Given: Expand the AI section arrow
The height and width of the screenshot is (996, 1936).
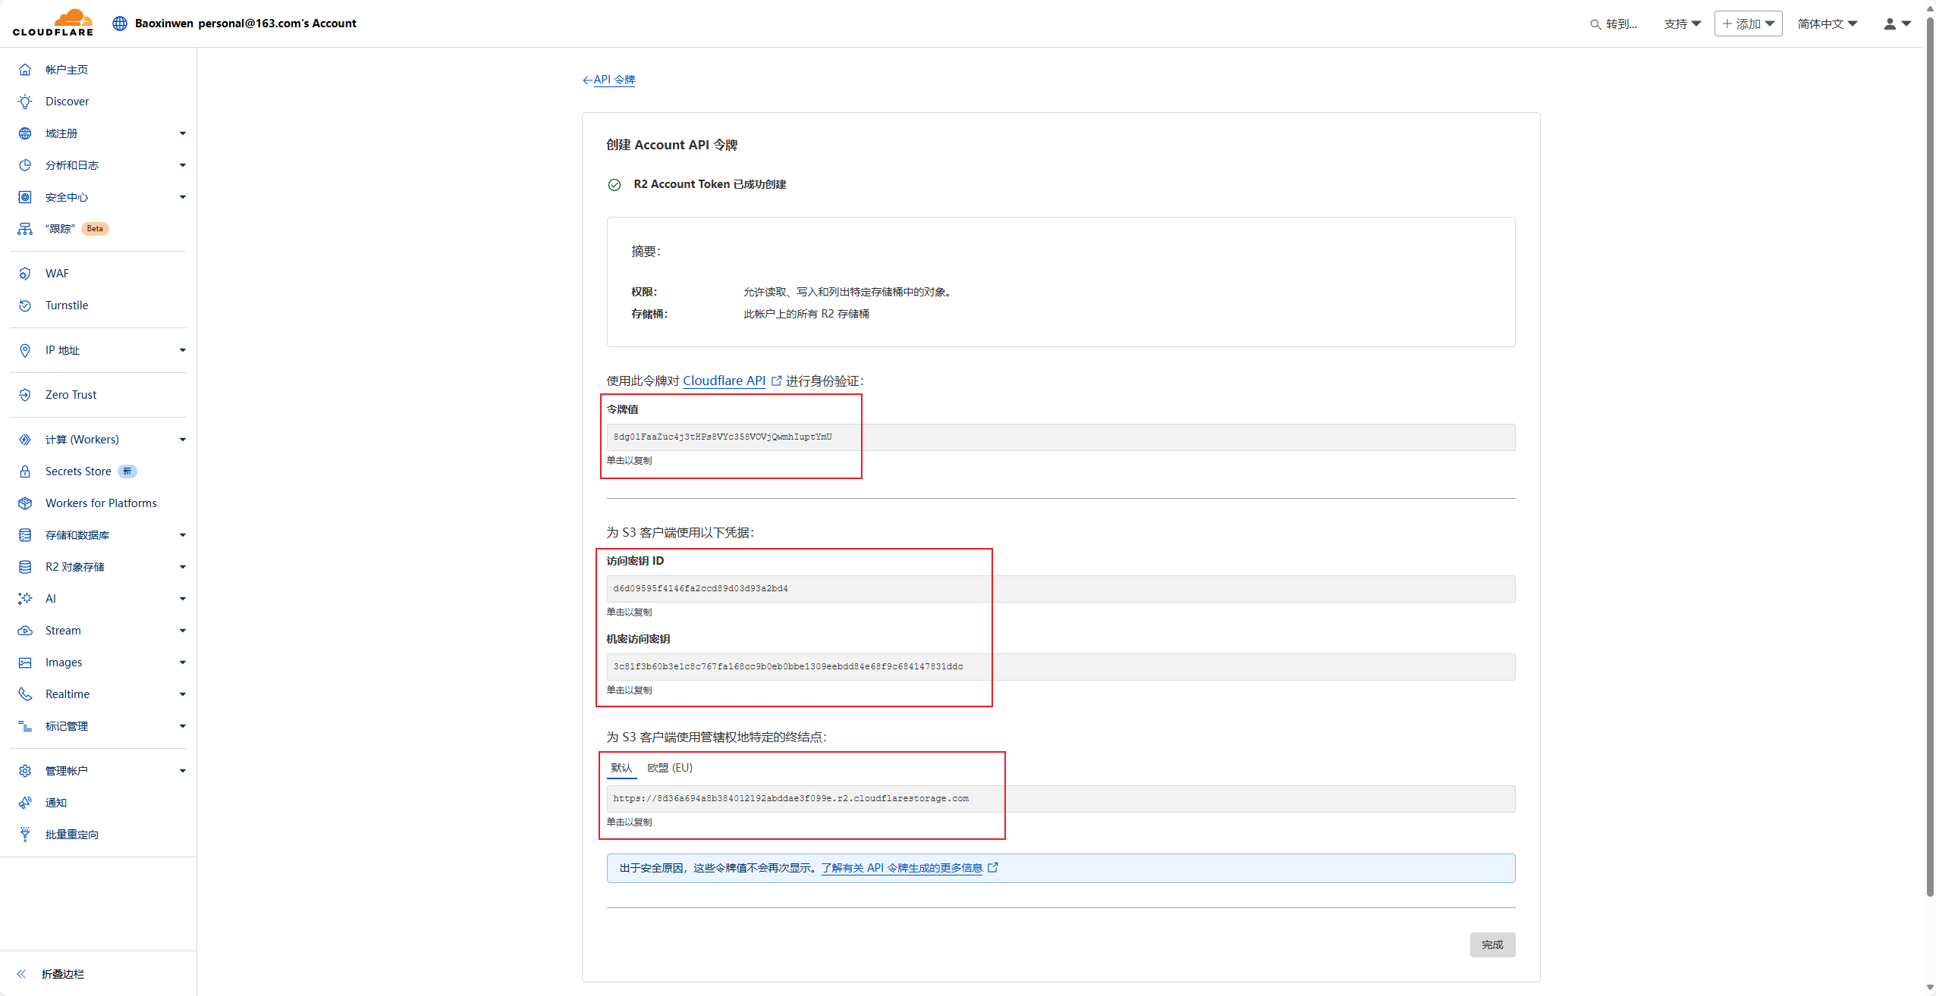Looking at the screenshot, I should pos(183,599).
